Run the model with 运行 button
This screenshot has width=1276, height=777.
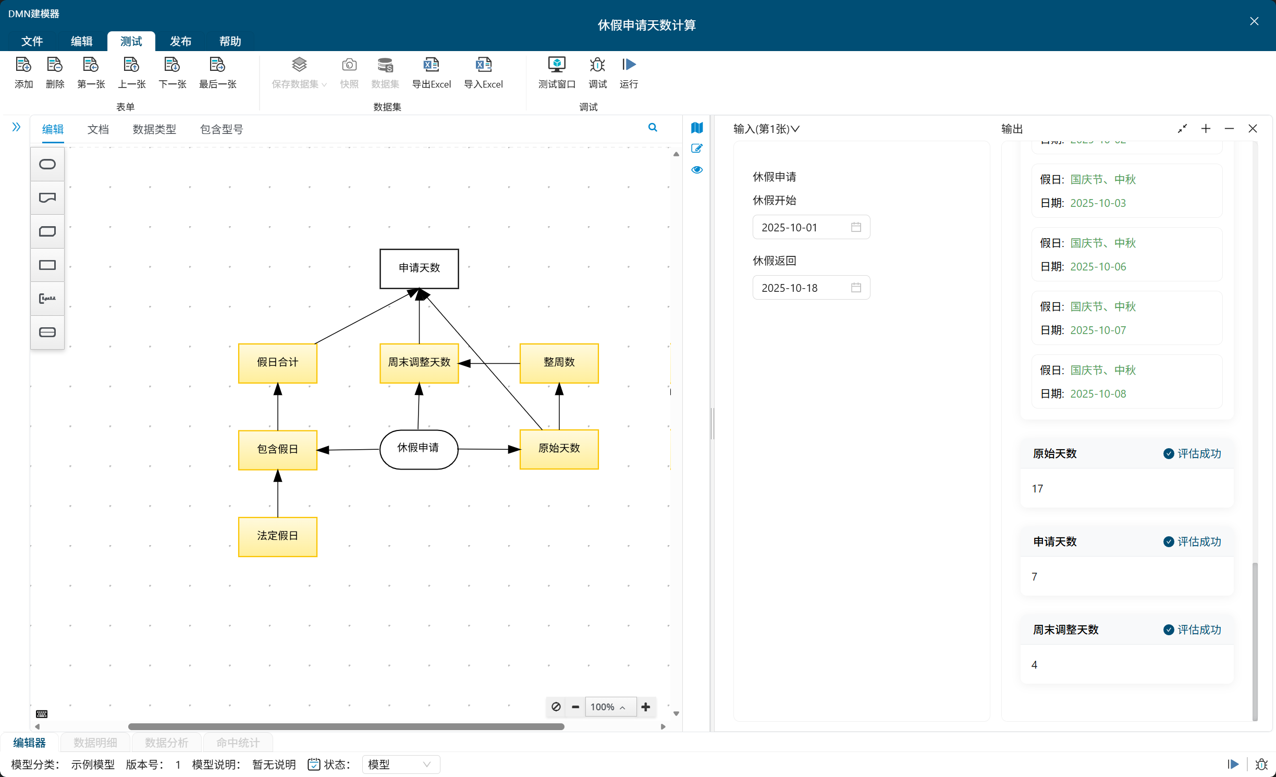coord(629,65)
